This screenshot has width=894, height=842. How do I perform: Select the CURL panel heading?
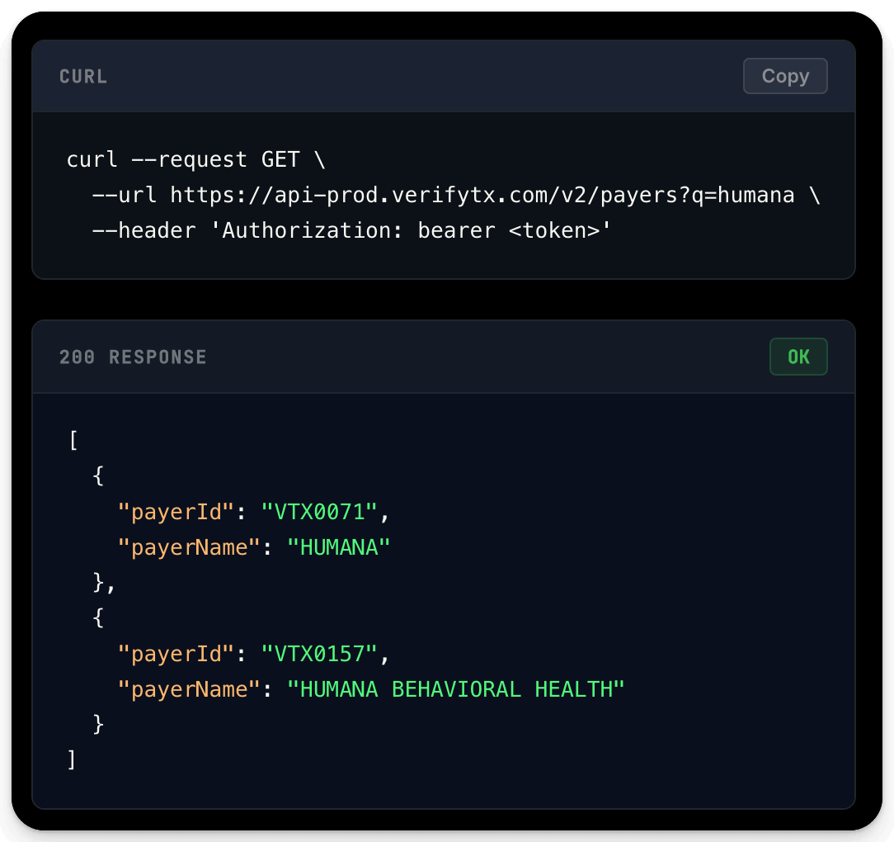[83, 77]
